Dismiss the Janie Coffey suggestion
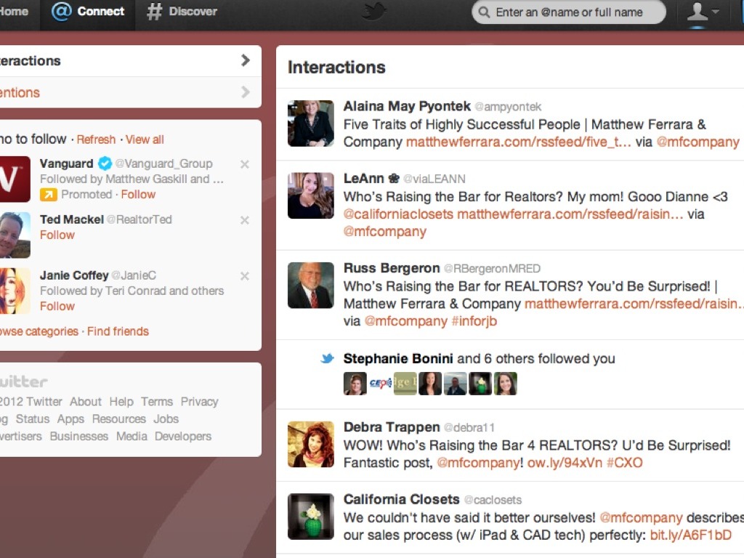 coord(245,276)
